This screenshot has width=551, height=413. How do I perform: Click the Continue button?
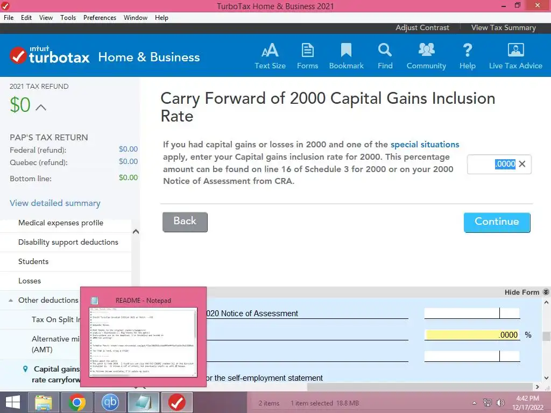pos(497,222)
